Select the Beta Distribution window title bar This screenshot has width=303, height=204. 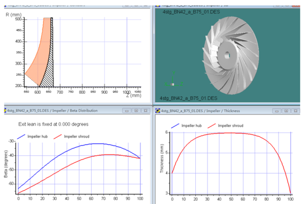click(77, 111)
